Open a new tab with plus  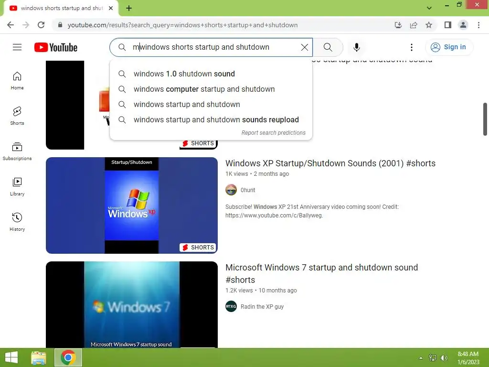129,8
